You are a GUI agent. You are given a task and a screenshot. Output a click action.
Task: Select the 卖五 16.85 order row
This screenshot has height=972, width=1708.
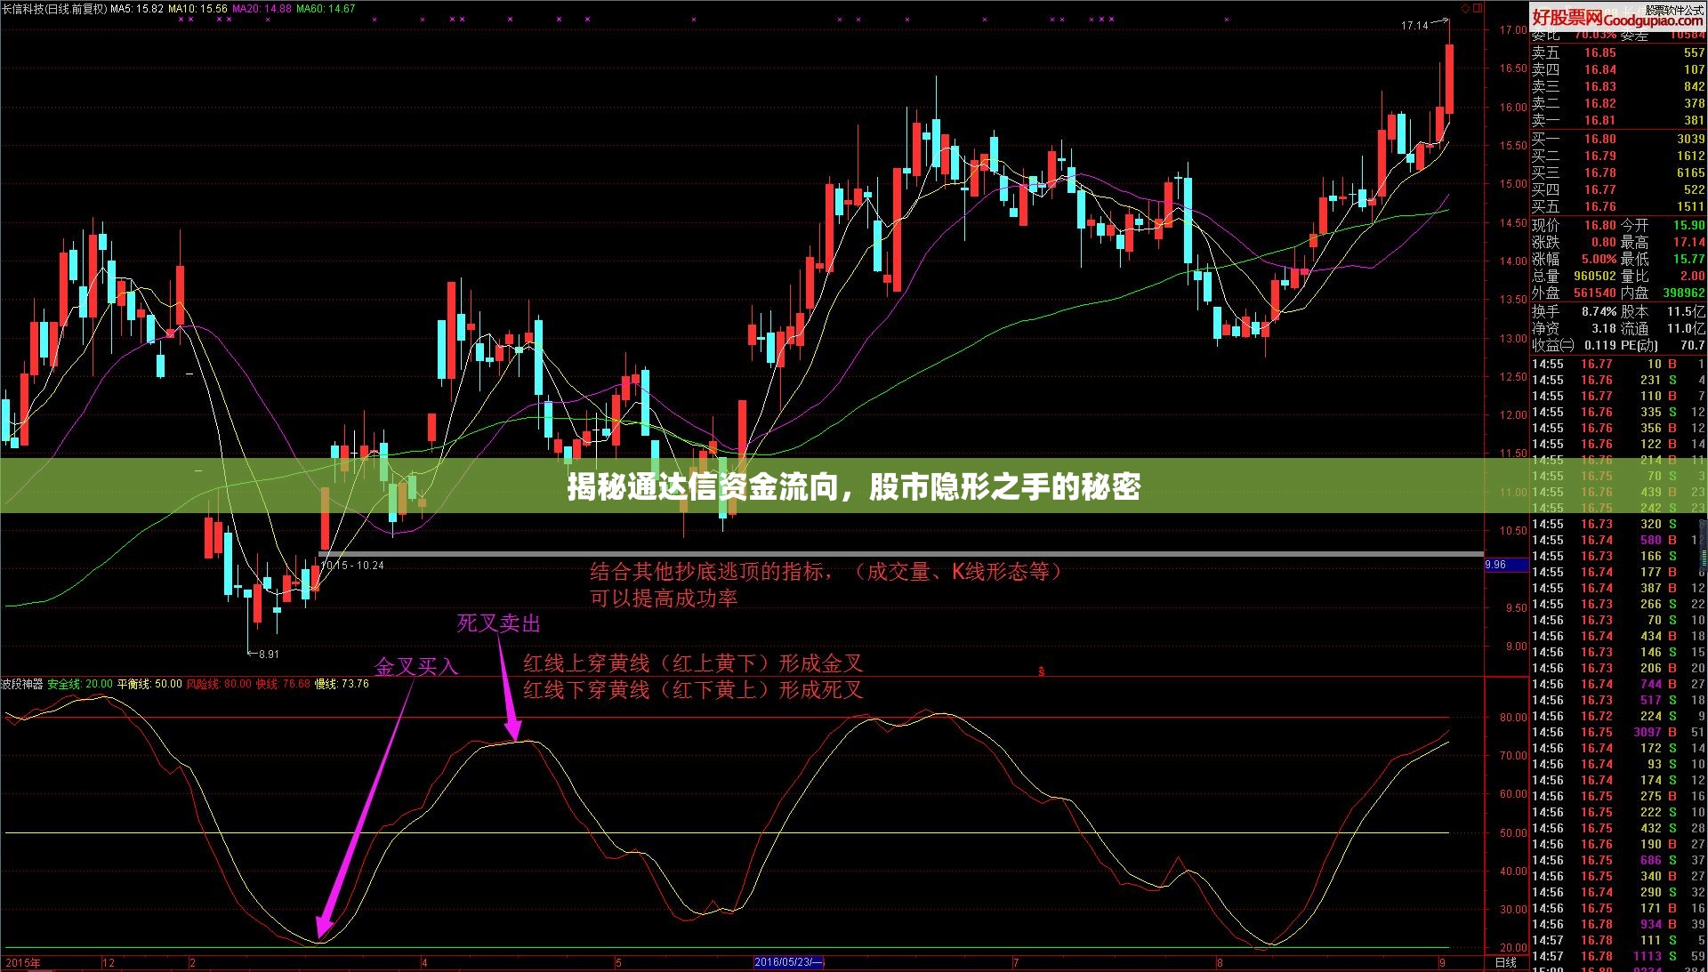[1618, 53]
